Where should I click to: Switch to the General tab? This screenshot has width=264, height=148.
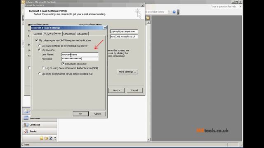click(38, 34)
